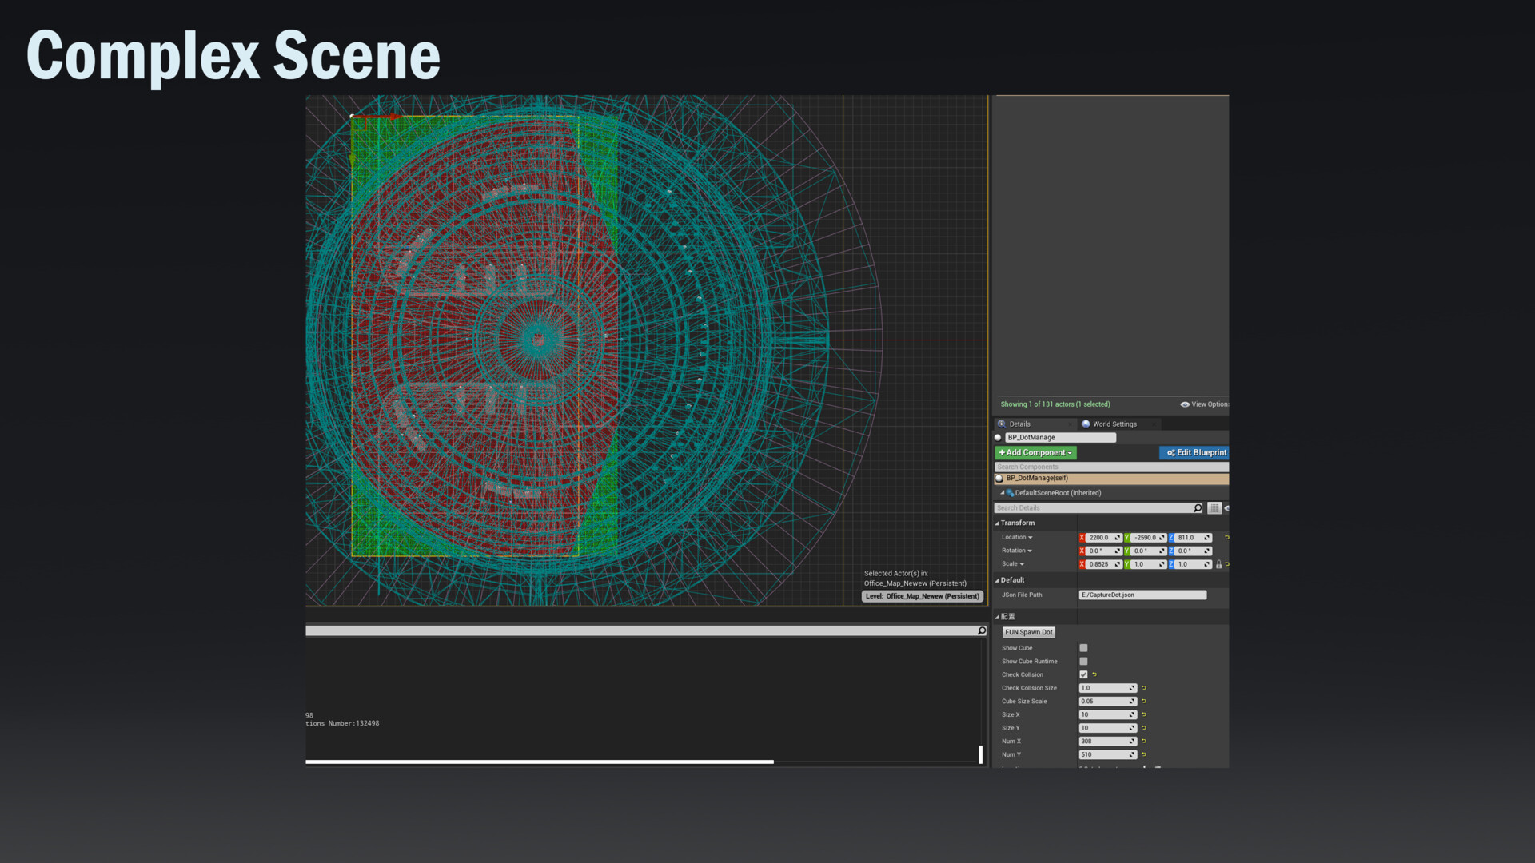
Task: Click the JSon File Path text field
Action: 1143,595
